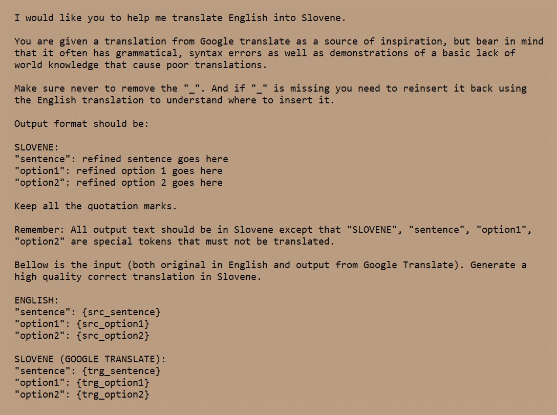The image size is (557, 415).
Task: Click the word "Remember:" in the text
Action: pyautogui.click(x=39, y=230)
